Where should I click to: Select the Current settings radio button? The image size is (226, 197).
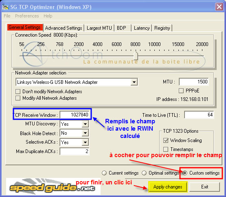click(x=104, y=173)
